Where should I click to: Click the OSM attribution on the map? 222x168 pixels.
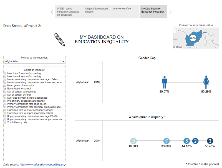pyautogui.click(x=178, y=47)
